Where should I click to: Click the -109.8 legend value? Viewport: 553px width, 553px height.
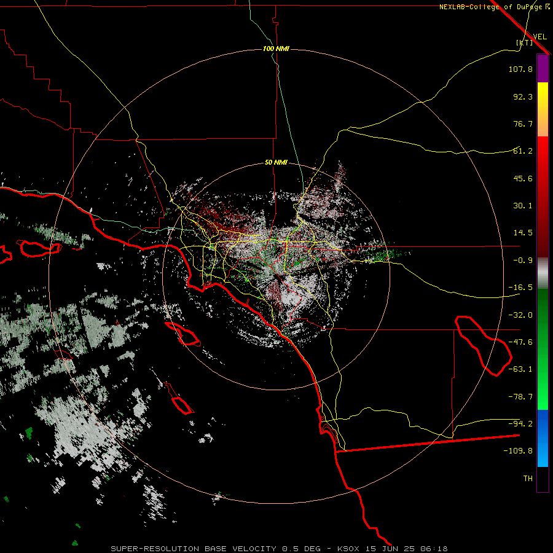point(518,451)
